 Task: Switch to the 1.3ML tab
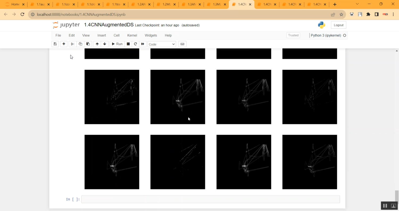[x=216, y=5]
